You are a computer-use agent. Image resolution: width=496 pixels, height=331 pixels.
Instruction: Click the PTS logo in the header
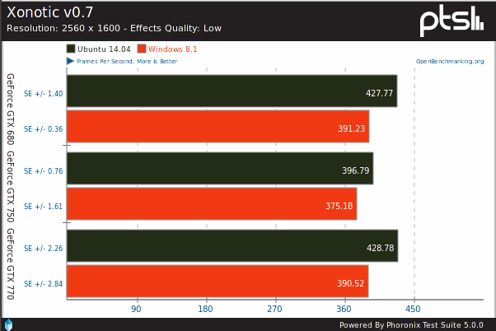(x=452, y=21)
